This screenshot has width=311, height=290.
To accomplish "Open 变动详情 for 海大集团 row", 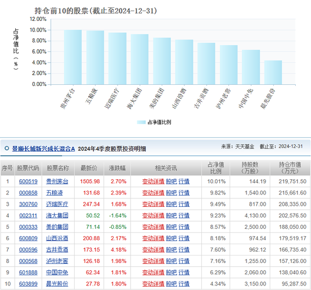I will pos(153,215).
